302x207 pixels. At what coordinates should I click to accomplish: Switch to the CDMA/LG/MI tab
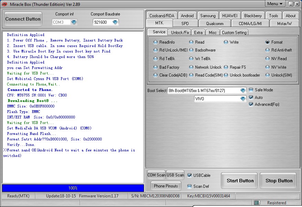tap(250, 23)
